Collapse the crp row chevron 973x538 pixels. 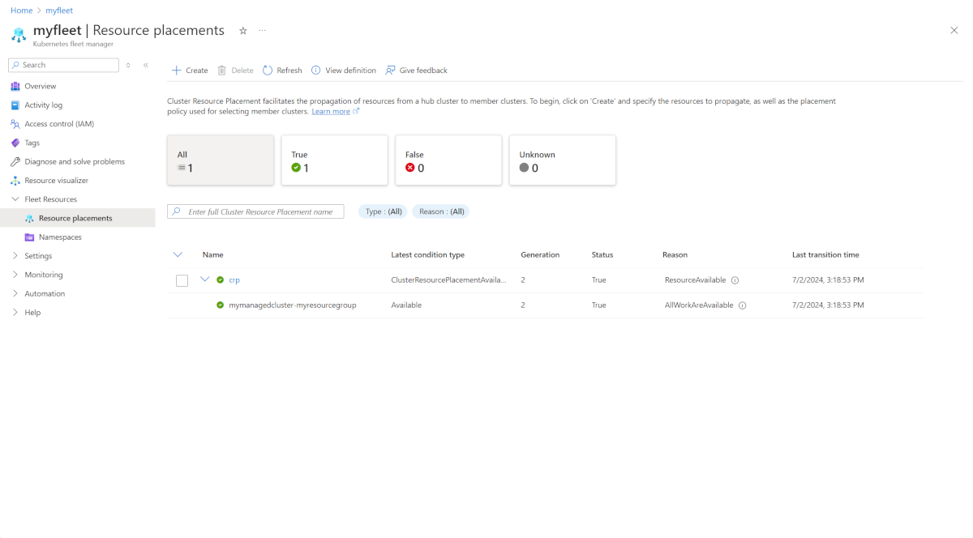coord(204,280)
